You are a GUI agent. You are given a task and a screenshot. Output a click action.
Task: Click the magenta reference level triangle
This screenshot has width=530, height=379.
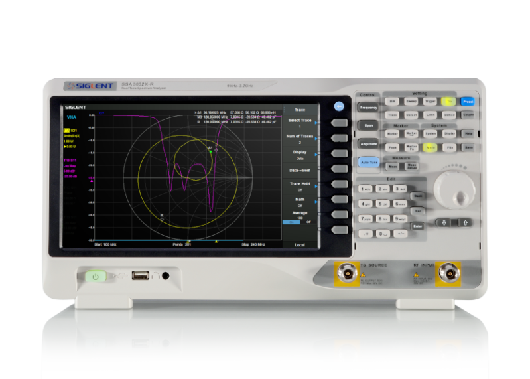point(92,181)
